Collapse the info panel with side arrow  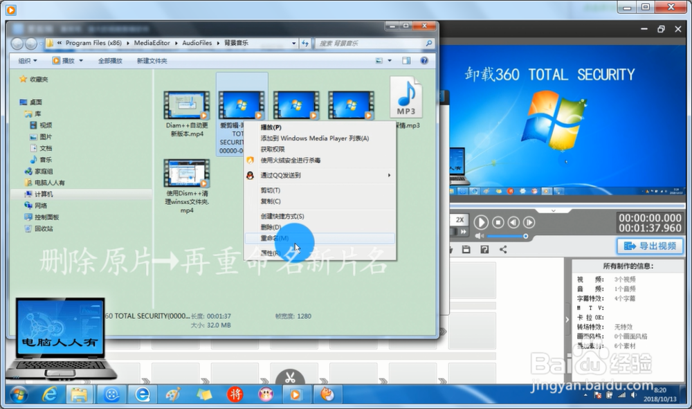[567, 320]
